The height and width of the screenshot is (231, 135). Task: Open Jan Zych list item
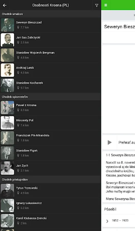(x=50, y=168)
